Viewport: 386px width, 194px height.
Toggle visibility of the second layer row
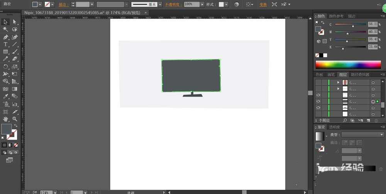[x=318, y=89]
